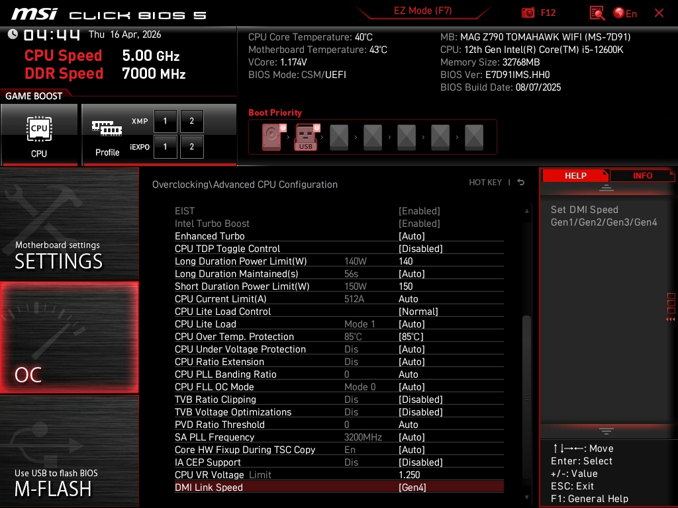Open the OC overclocking section
Screen dimensions: 678x508
[69, 338]
